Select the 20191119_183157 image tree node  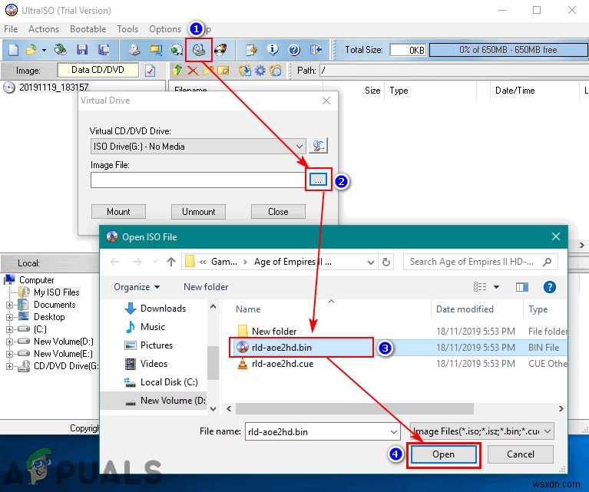[54, 88]
